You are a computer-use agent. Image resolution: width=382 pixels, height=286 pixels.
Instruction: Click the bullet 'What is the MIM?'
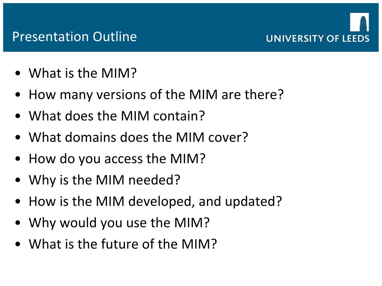coord(82,73)
